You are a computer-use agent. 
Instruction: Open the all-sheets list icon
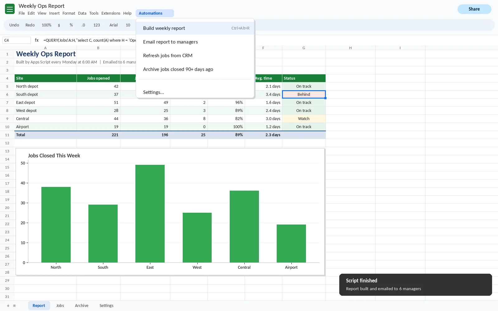(x=14, y=306)
